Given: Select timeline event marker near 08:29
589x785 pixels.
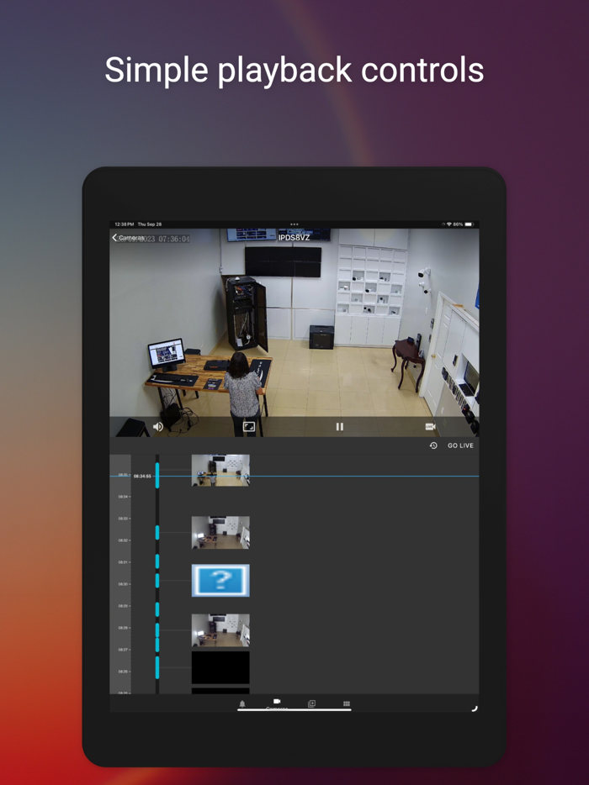Looking at the screenshot, I should point(157,609).
